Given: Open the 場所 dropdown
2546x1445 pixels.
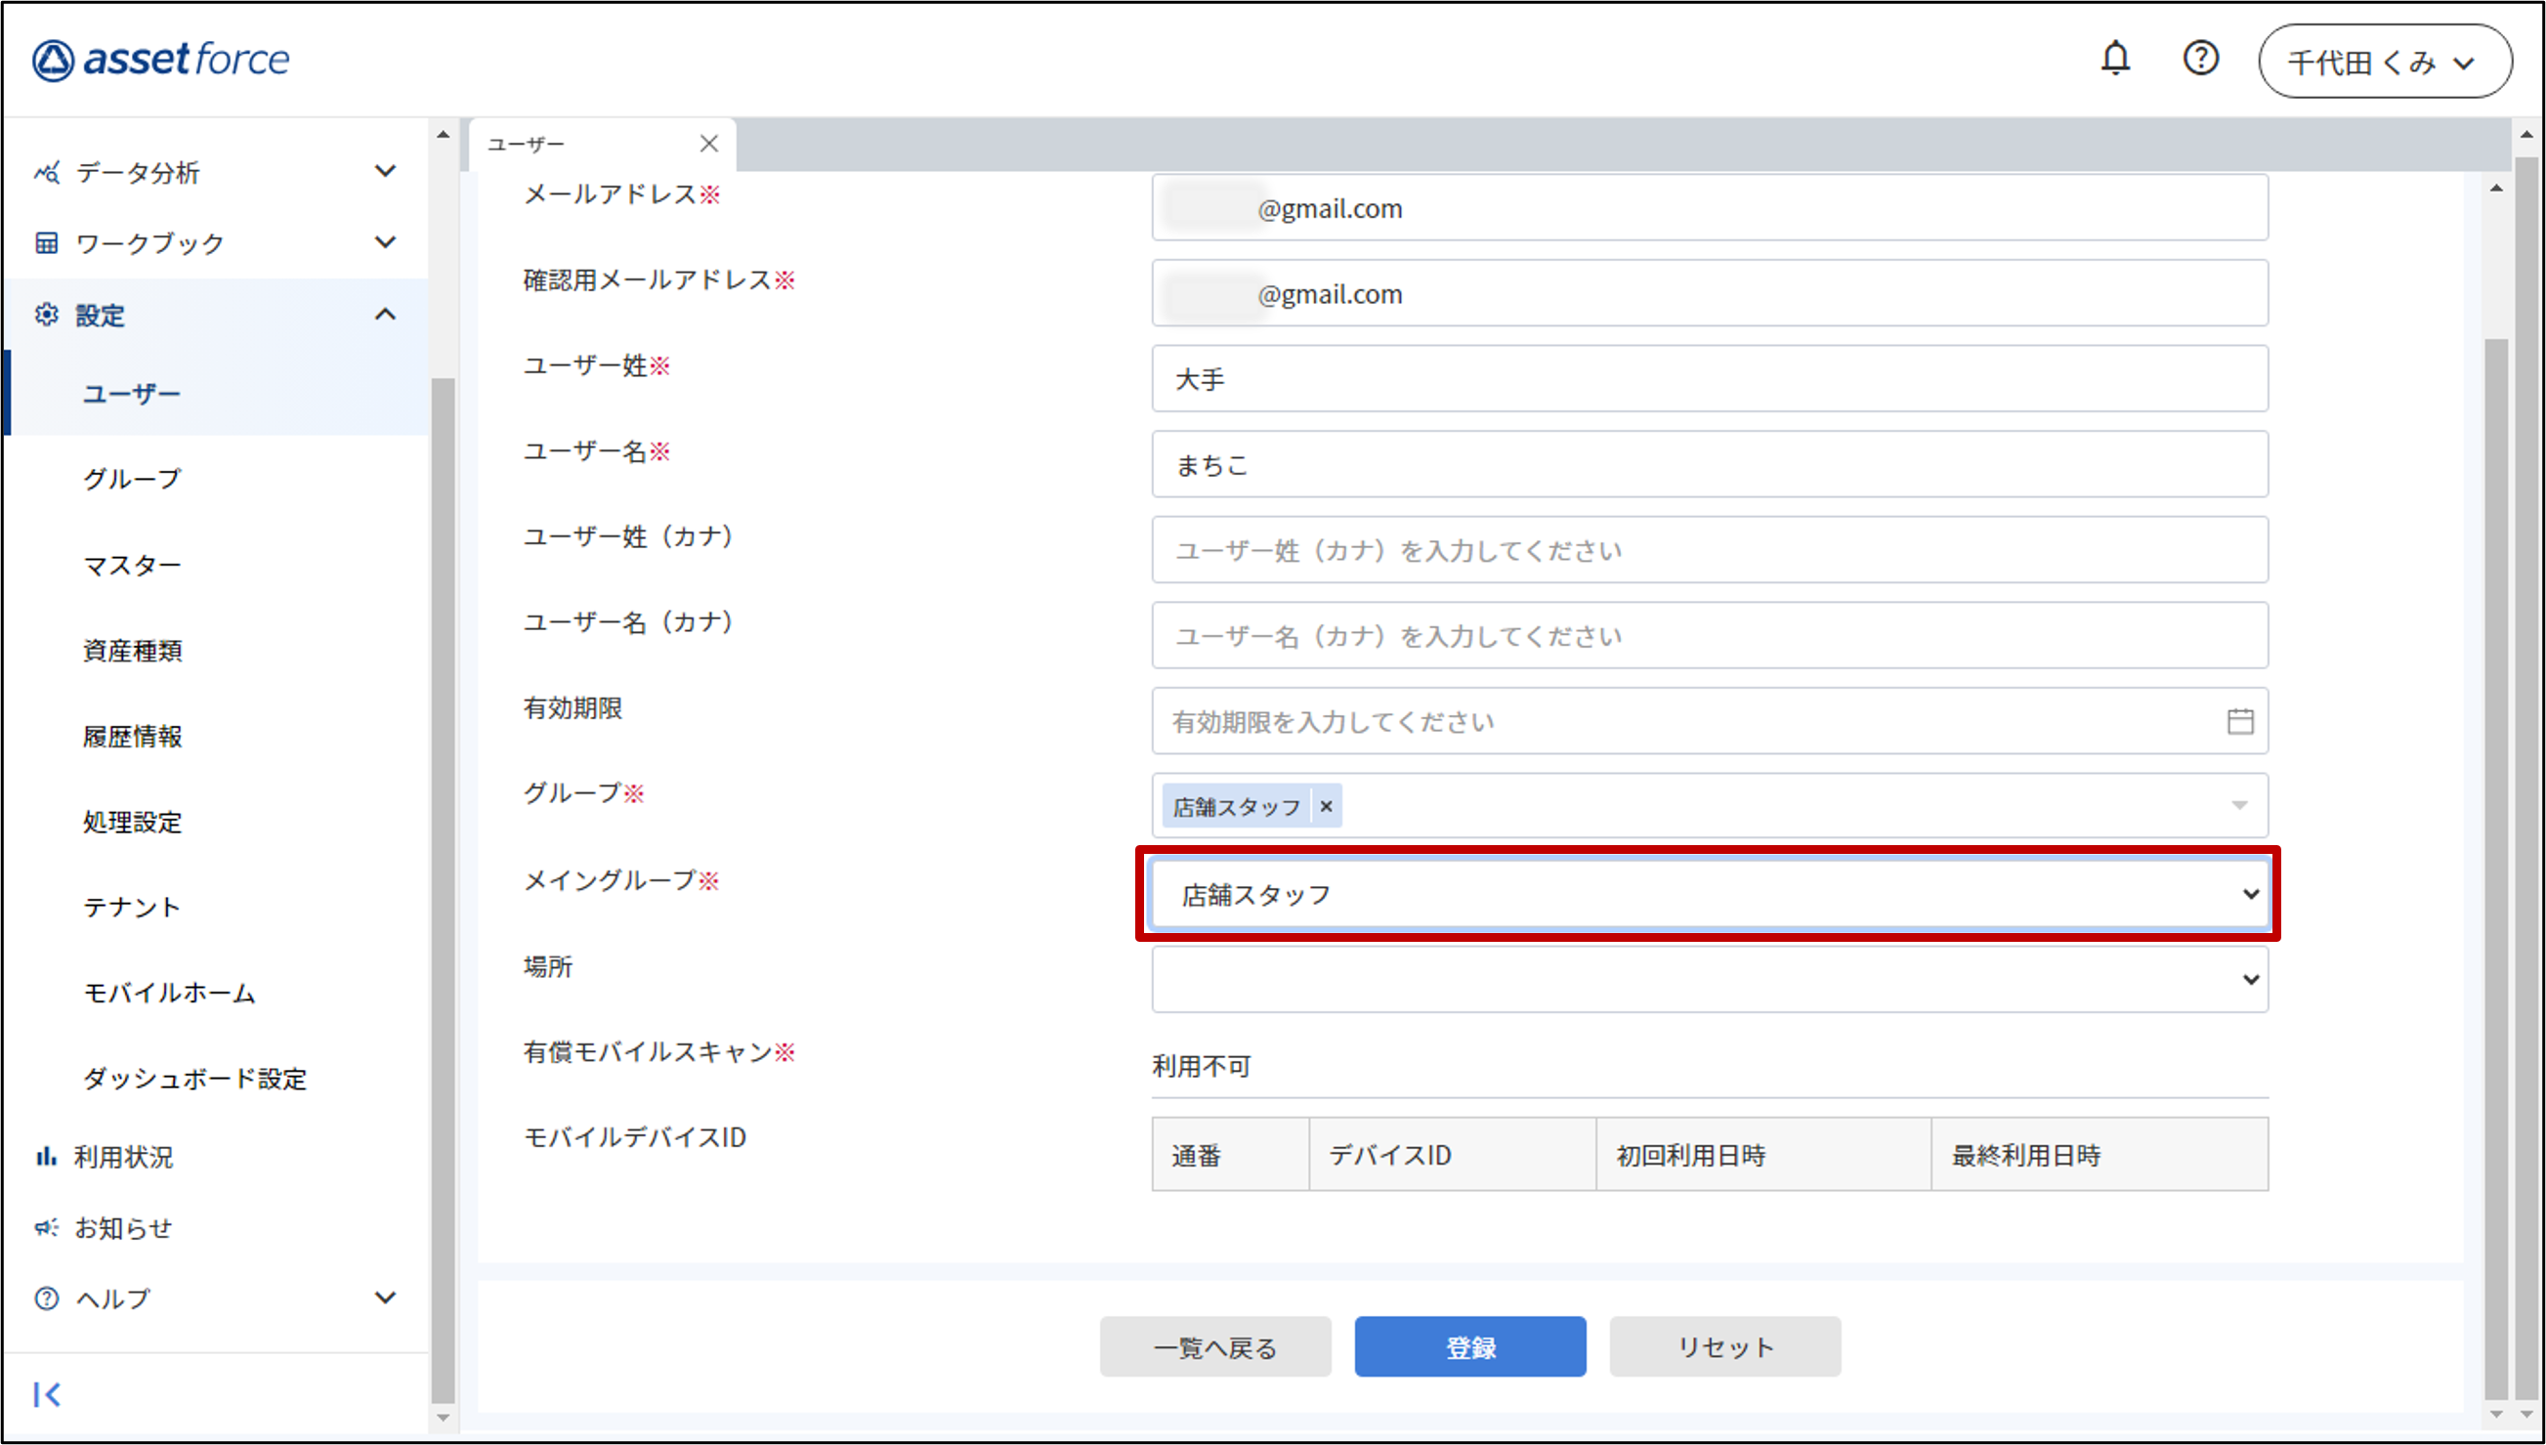Looking at the screenshot, I should 1709,980.
